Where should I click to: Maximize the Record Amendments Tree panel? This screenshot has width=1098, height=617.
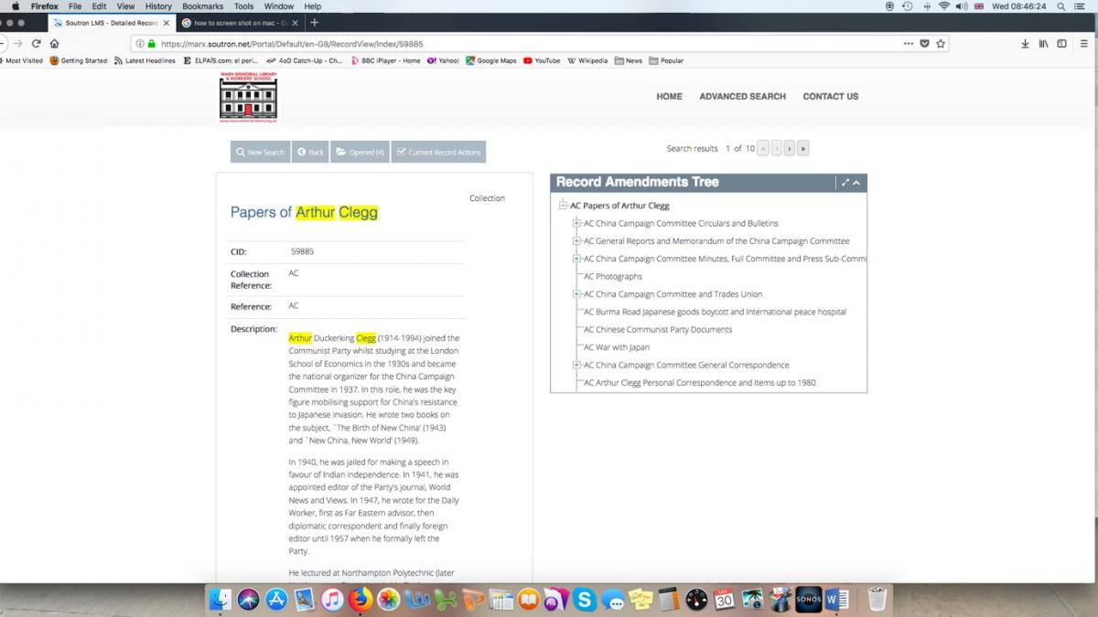[x=845, y=183]
